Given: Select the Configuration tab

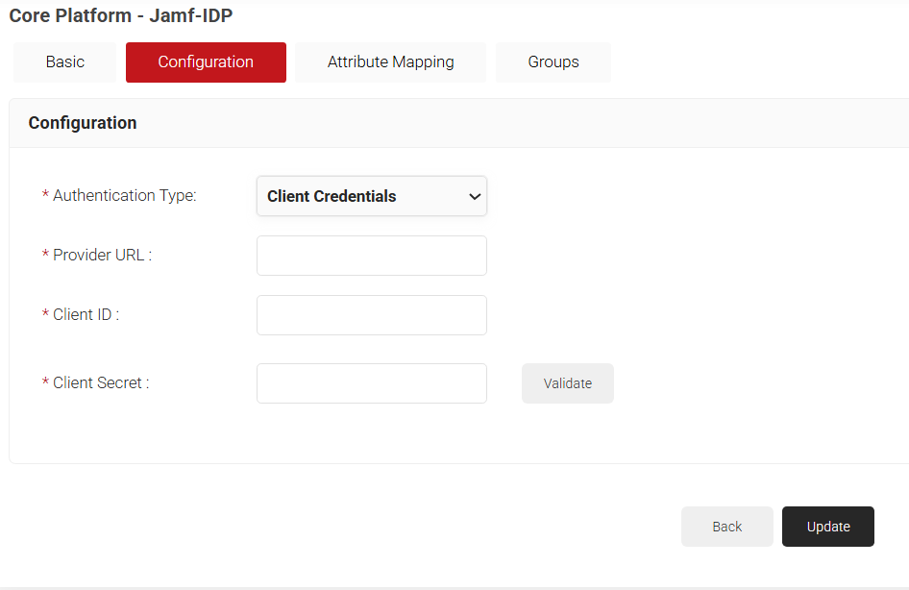Looking at the screenshot, I should click(206, 62).
